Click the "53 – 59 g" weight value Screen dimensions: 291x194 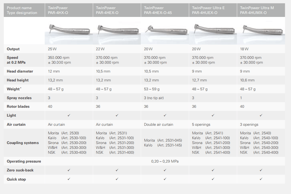[x=152, y=89]
